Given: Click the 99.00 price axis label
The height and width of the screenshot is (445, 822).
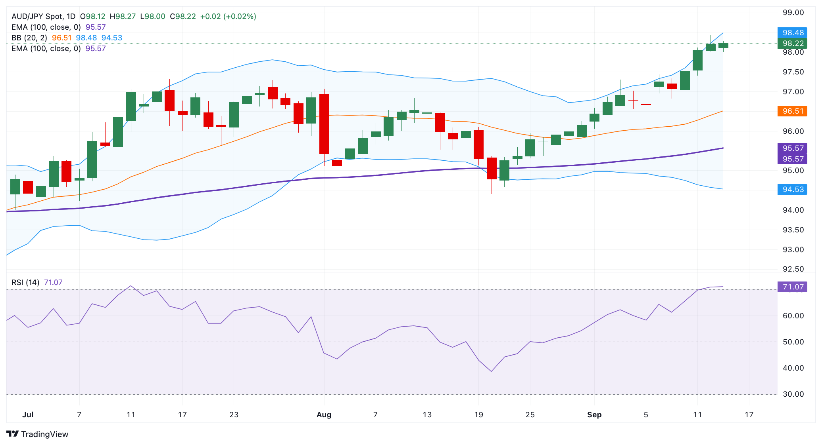Looking at the screenshot, I should 793,13.
